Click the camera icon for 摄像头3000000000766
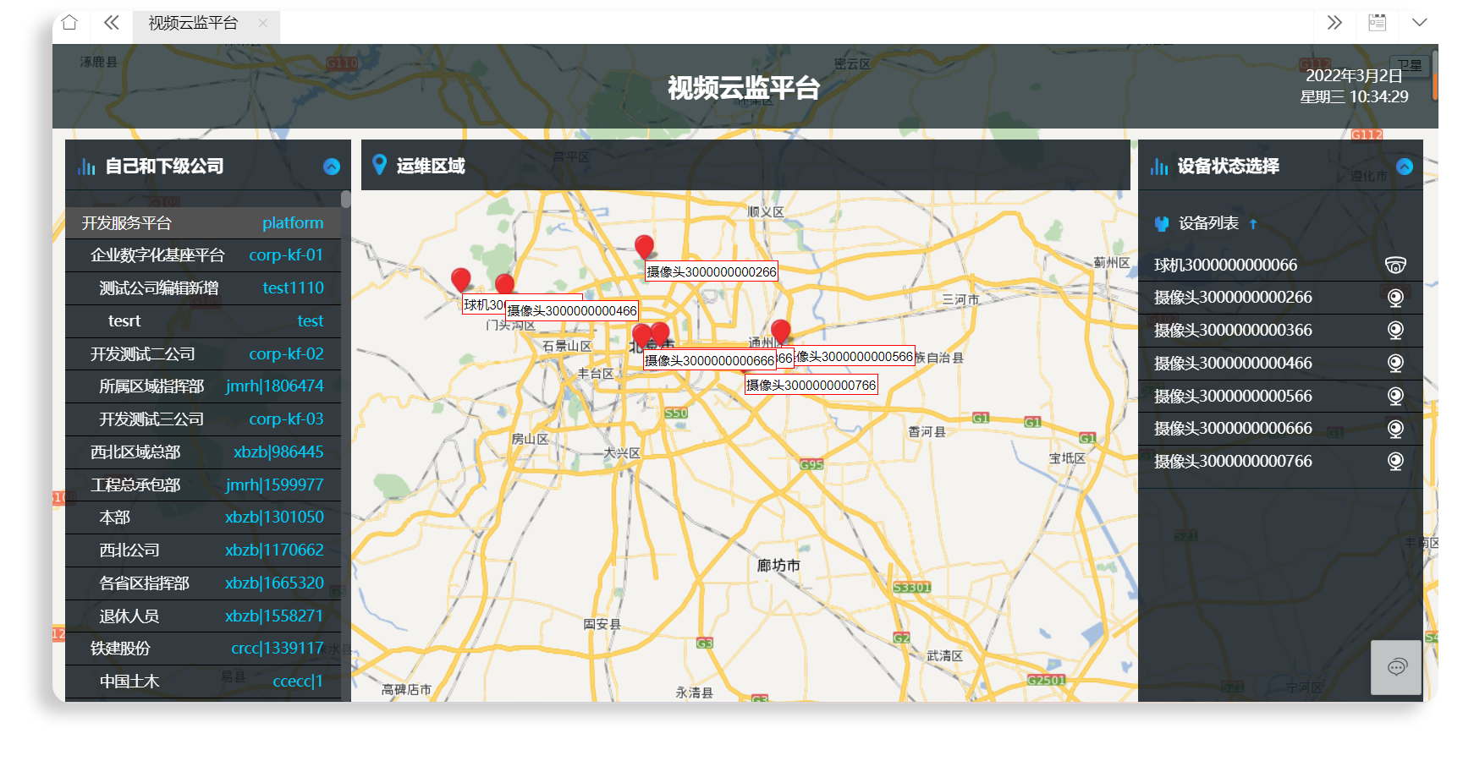 (1396, 462)
